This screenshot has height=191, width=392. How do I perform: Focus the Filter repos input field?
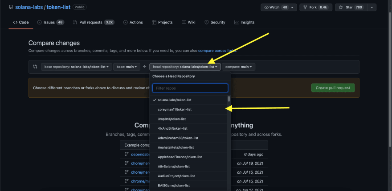click(190, 88)
